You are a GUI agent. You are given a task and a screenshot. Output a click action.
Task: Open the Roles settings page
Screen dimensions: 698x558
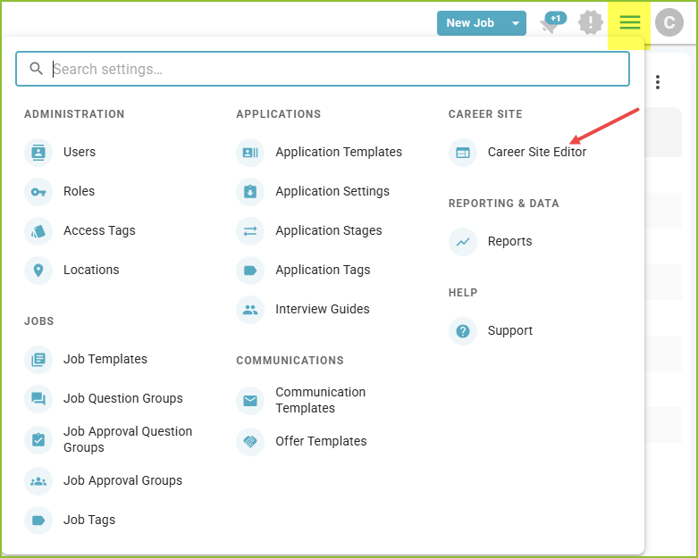click(80, 191)
